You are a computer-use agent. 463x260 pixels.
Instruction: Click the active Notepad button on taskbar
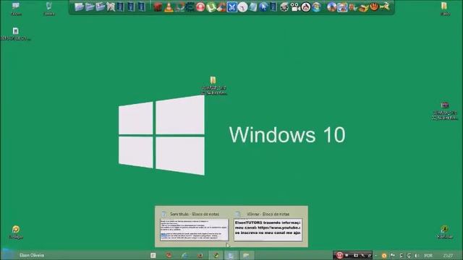231,255
